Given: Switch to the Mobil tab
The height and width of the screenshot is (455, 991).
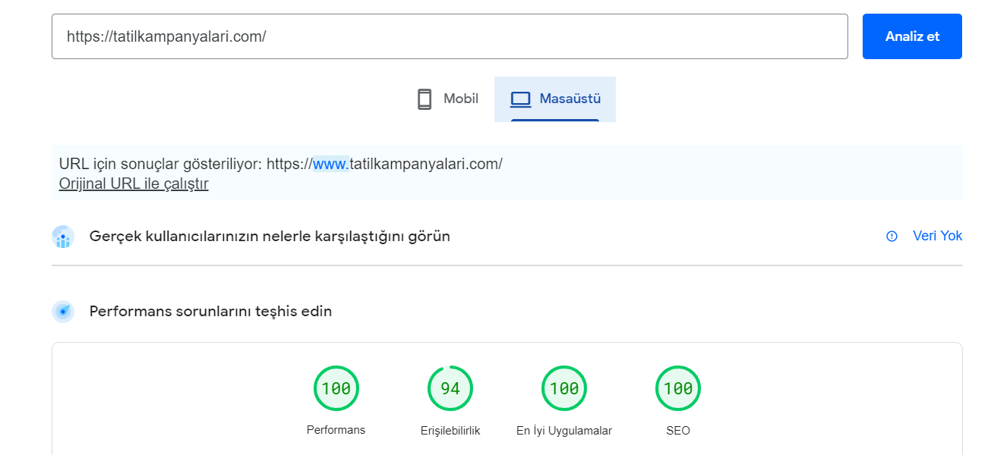Looking at the screenshot, I should 447,99.
